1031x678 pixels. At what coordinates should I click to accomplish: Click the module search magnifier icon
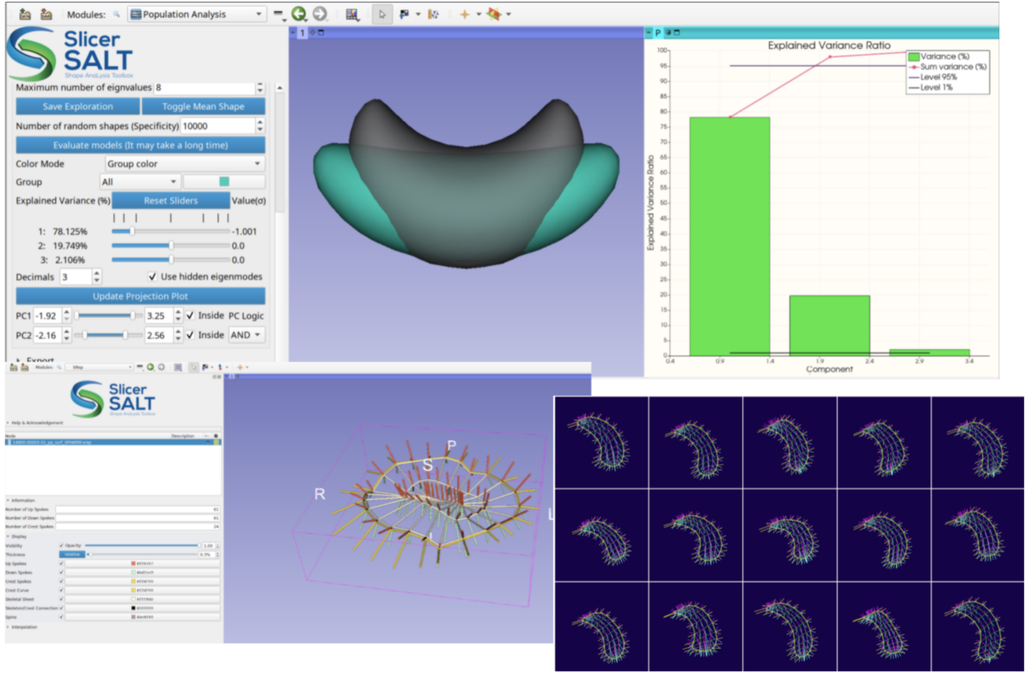pos(116,14)
